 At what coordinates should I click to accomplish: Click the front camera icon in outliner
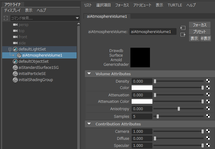tap(15, 37)
